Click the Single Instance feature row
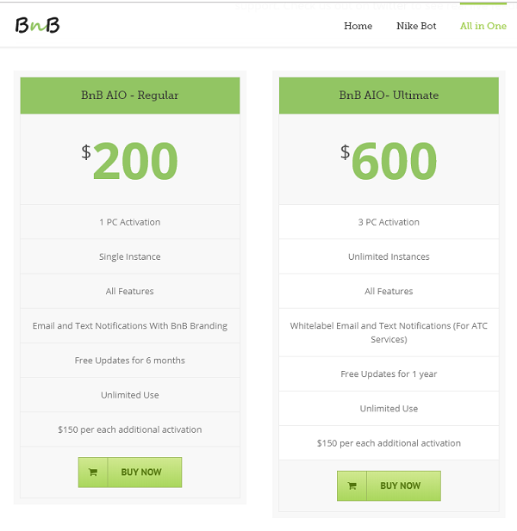This screenshot has height=531, width=517. tap(130, 256)
